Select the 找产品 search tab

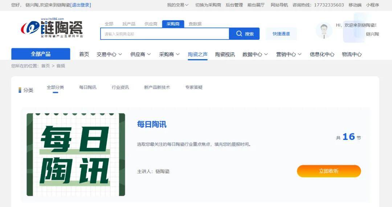(x=129, y=24)
